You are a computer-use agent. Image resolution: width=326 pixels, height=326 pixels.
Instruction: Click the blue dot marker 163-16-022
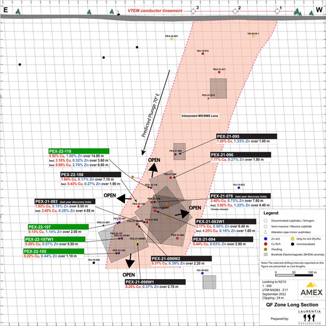(239, 188)
